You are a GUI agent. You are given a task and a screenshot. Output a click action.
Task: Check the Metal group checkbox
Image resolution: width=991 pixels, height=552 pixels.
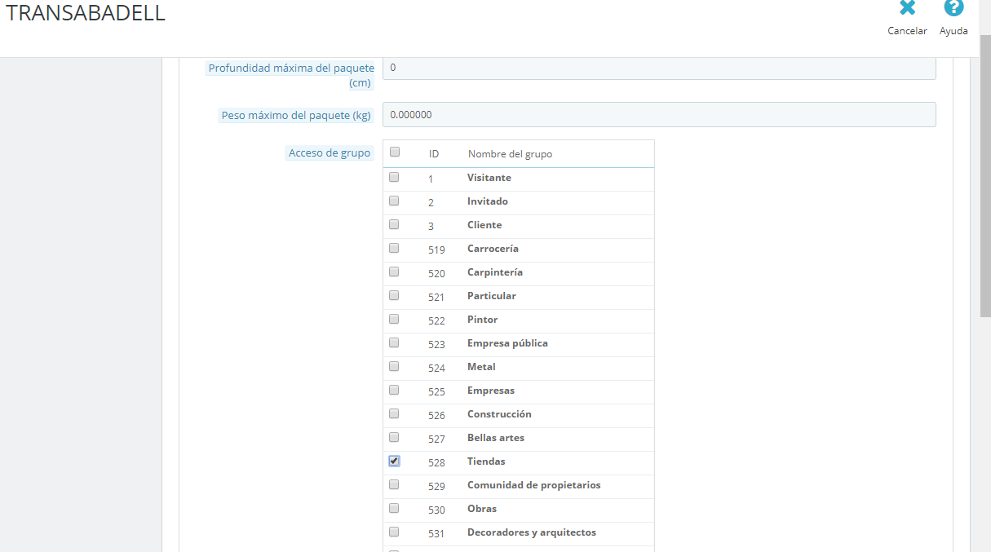395,366
